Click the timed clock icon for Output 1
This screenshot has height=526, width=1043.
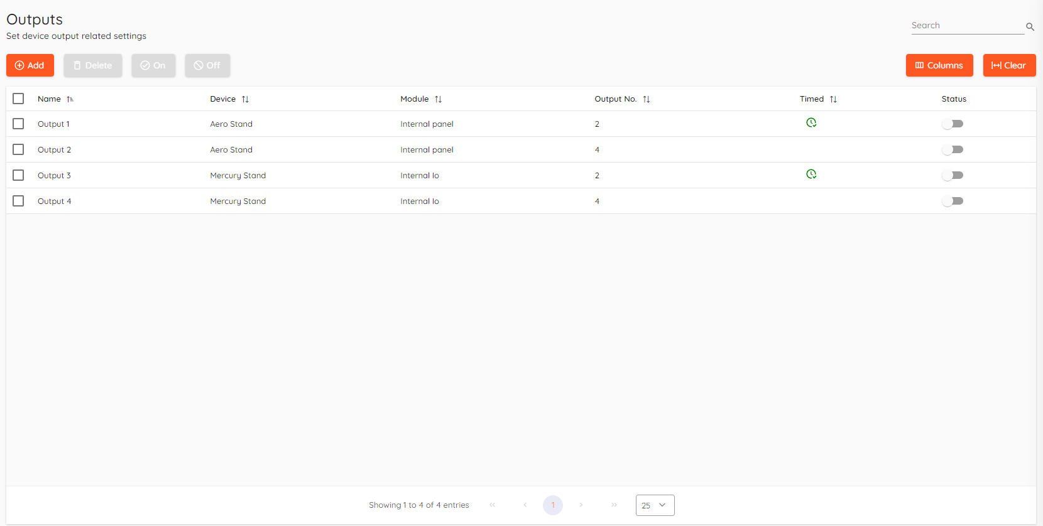[x=811, y=122]
